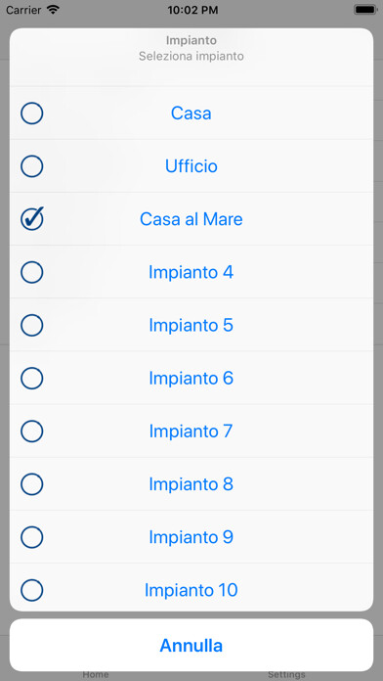The width and height of the screenshot is (383, 681).
Task: Tap the Impianto 10 circle icon
Action: click(31, 590)
